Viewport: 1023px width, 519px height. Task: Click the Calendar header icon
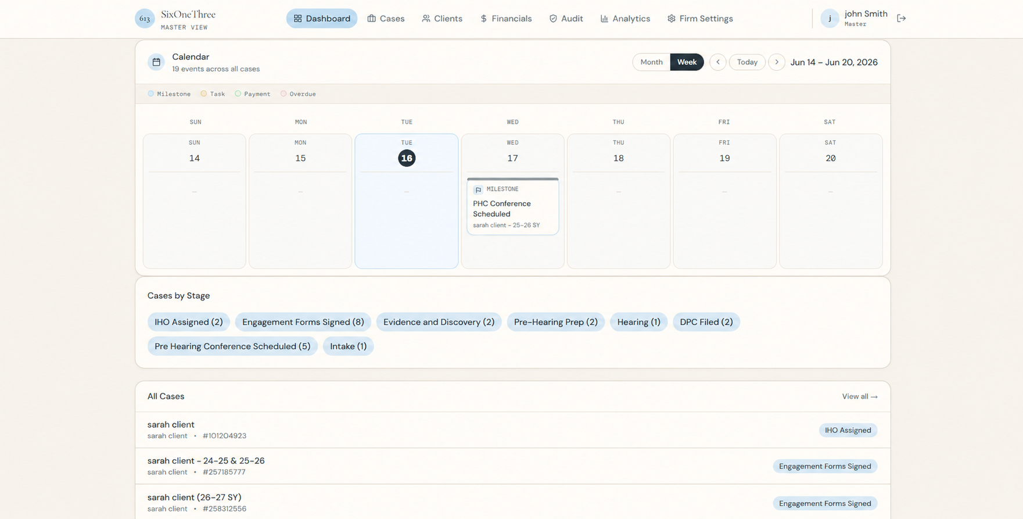coord(156,62)
